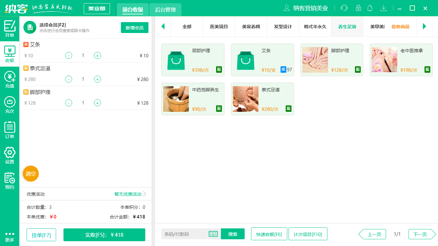Click the 纳客营销美业 user account
Screen dimensions: 438x246
(306, 8)
